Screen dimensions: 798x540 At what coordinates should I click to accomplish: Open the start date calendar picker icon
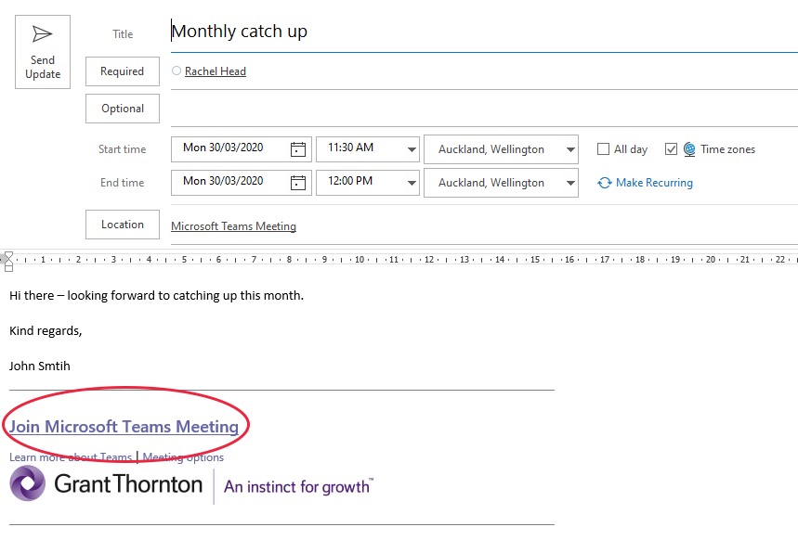coord(297,149)
